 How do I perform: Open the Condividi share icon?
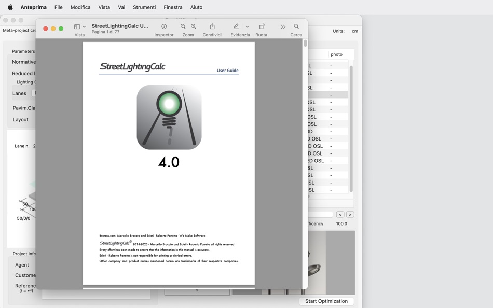click(212, 27)
